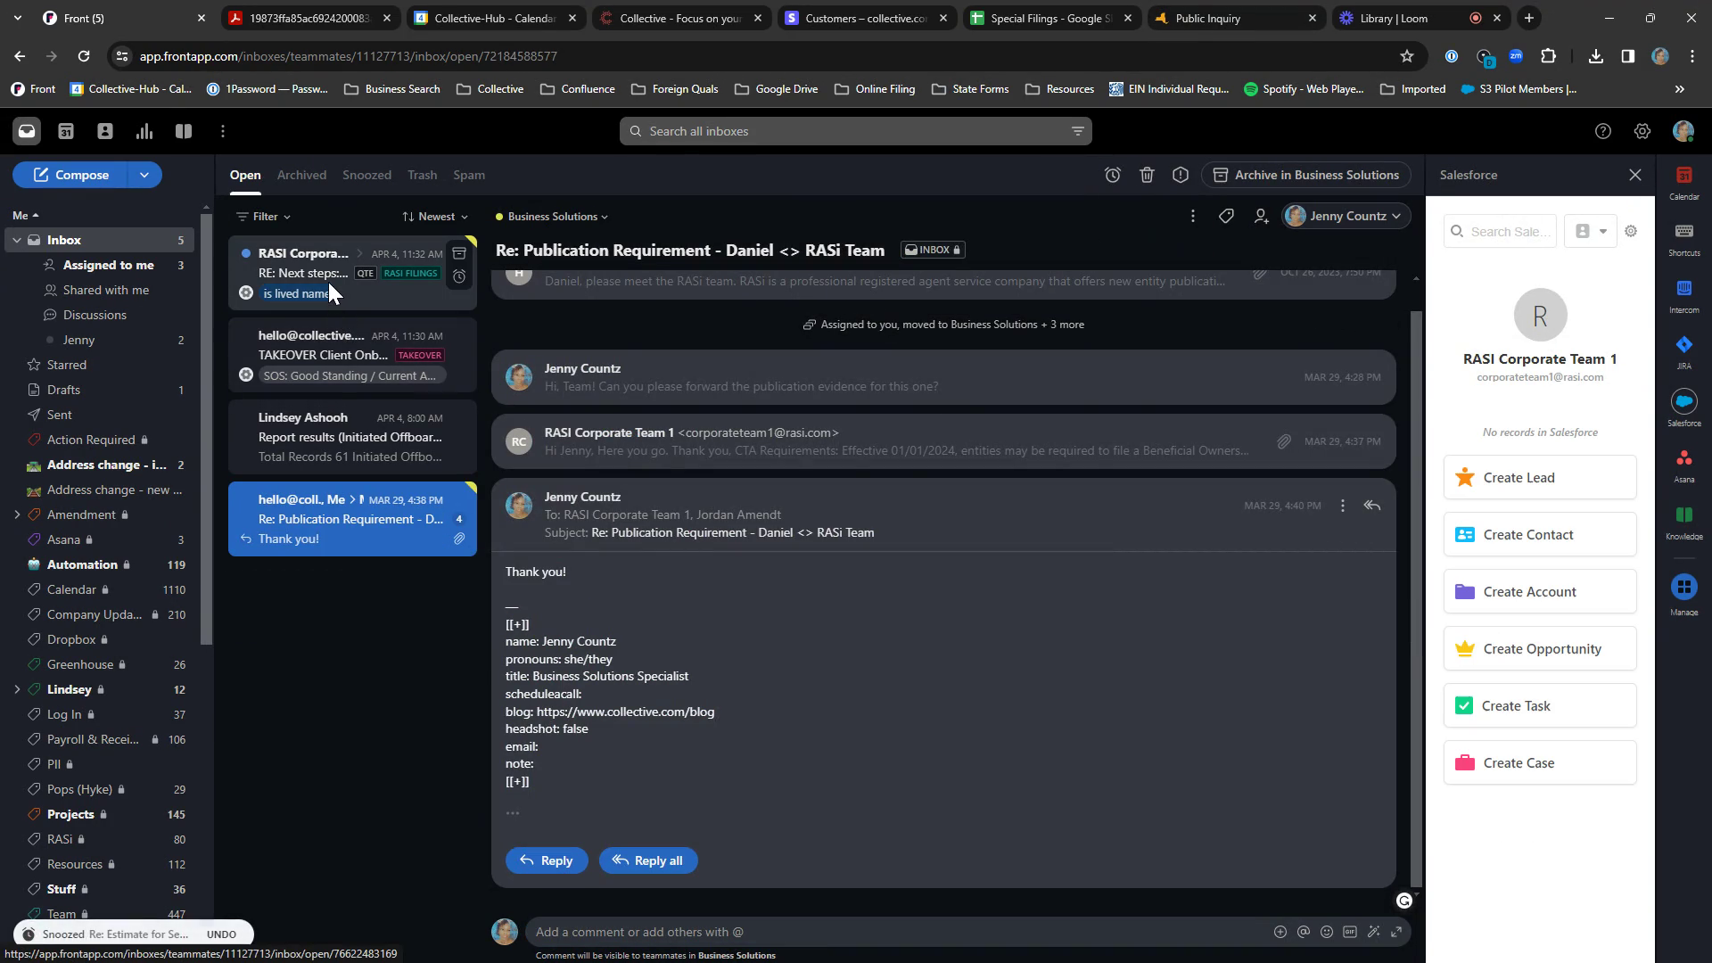
Task: Click the trash icon above conversation
Action: click(x=1147, y=176)
